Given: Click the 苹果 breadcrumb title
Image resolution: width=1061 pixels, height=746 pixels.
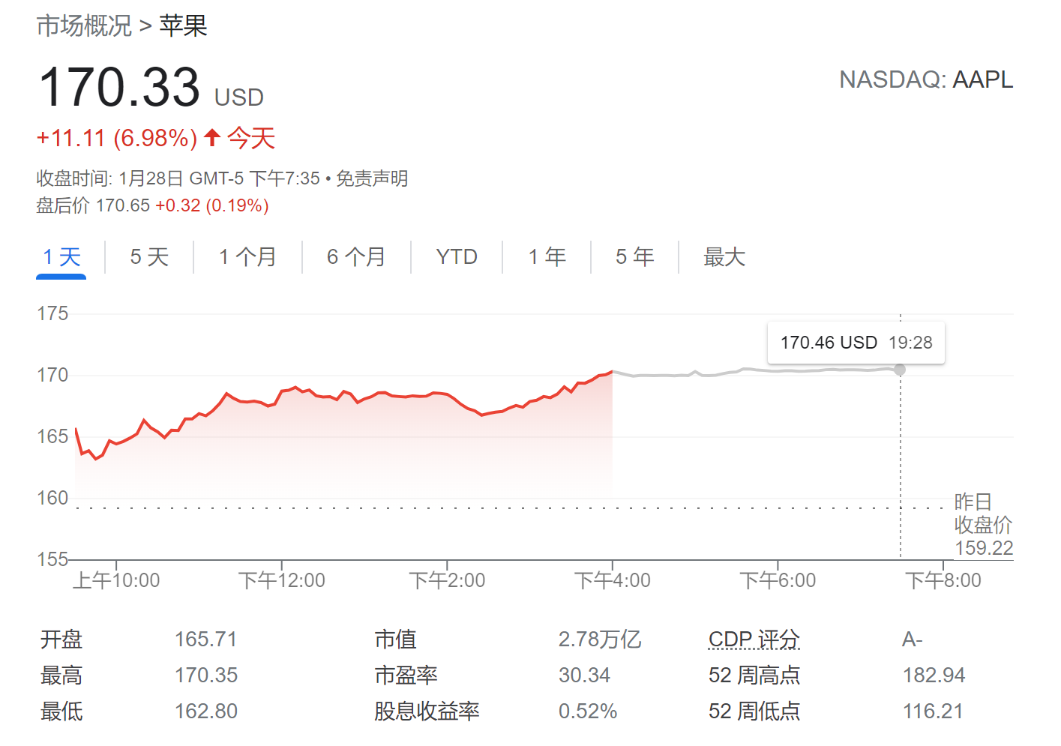Looking at the screenshot, I should (183, 26).
